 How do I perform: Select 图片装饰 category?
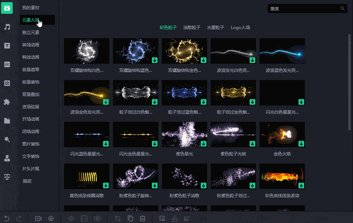(x=31, y=144)
